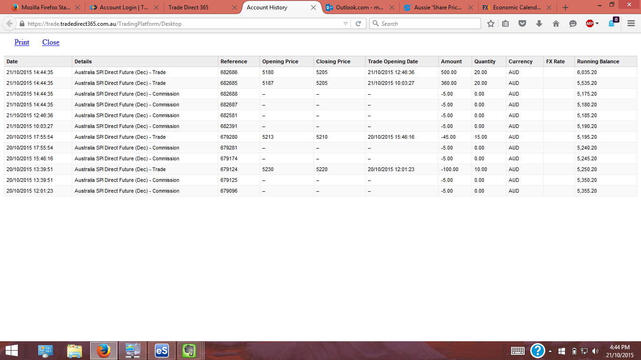641x360 pixels.
Task: Select amount value -100.00
Action: click(450, 170)
